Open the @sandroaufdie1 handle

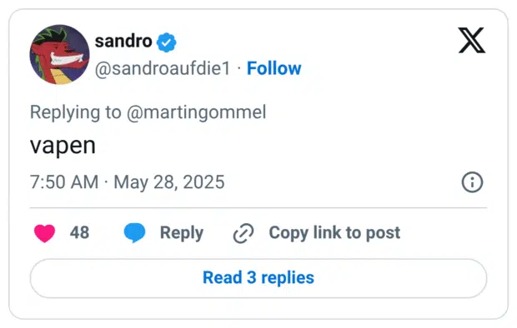(163, 68)
